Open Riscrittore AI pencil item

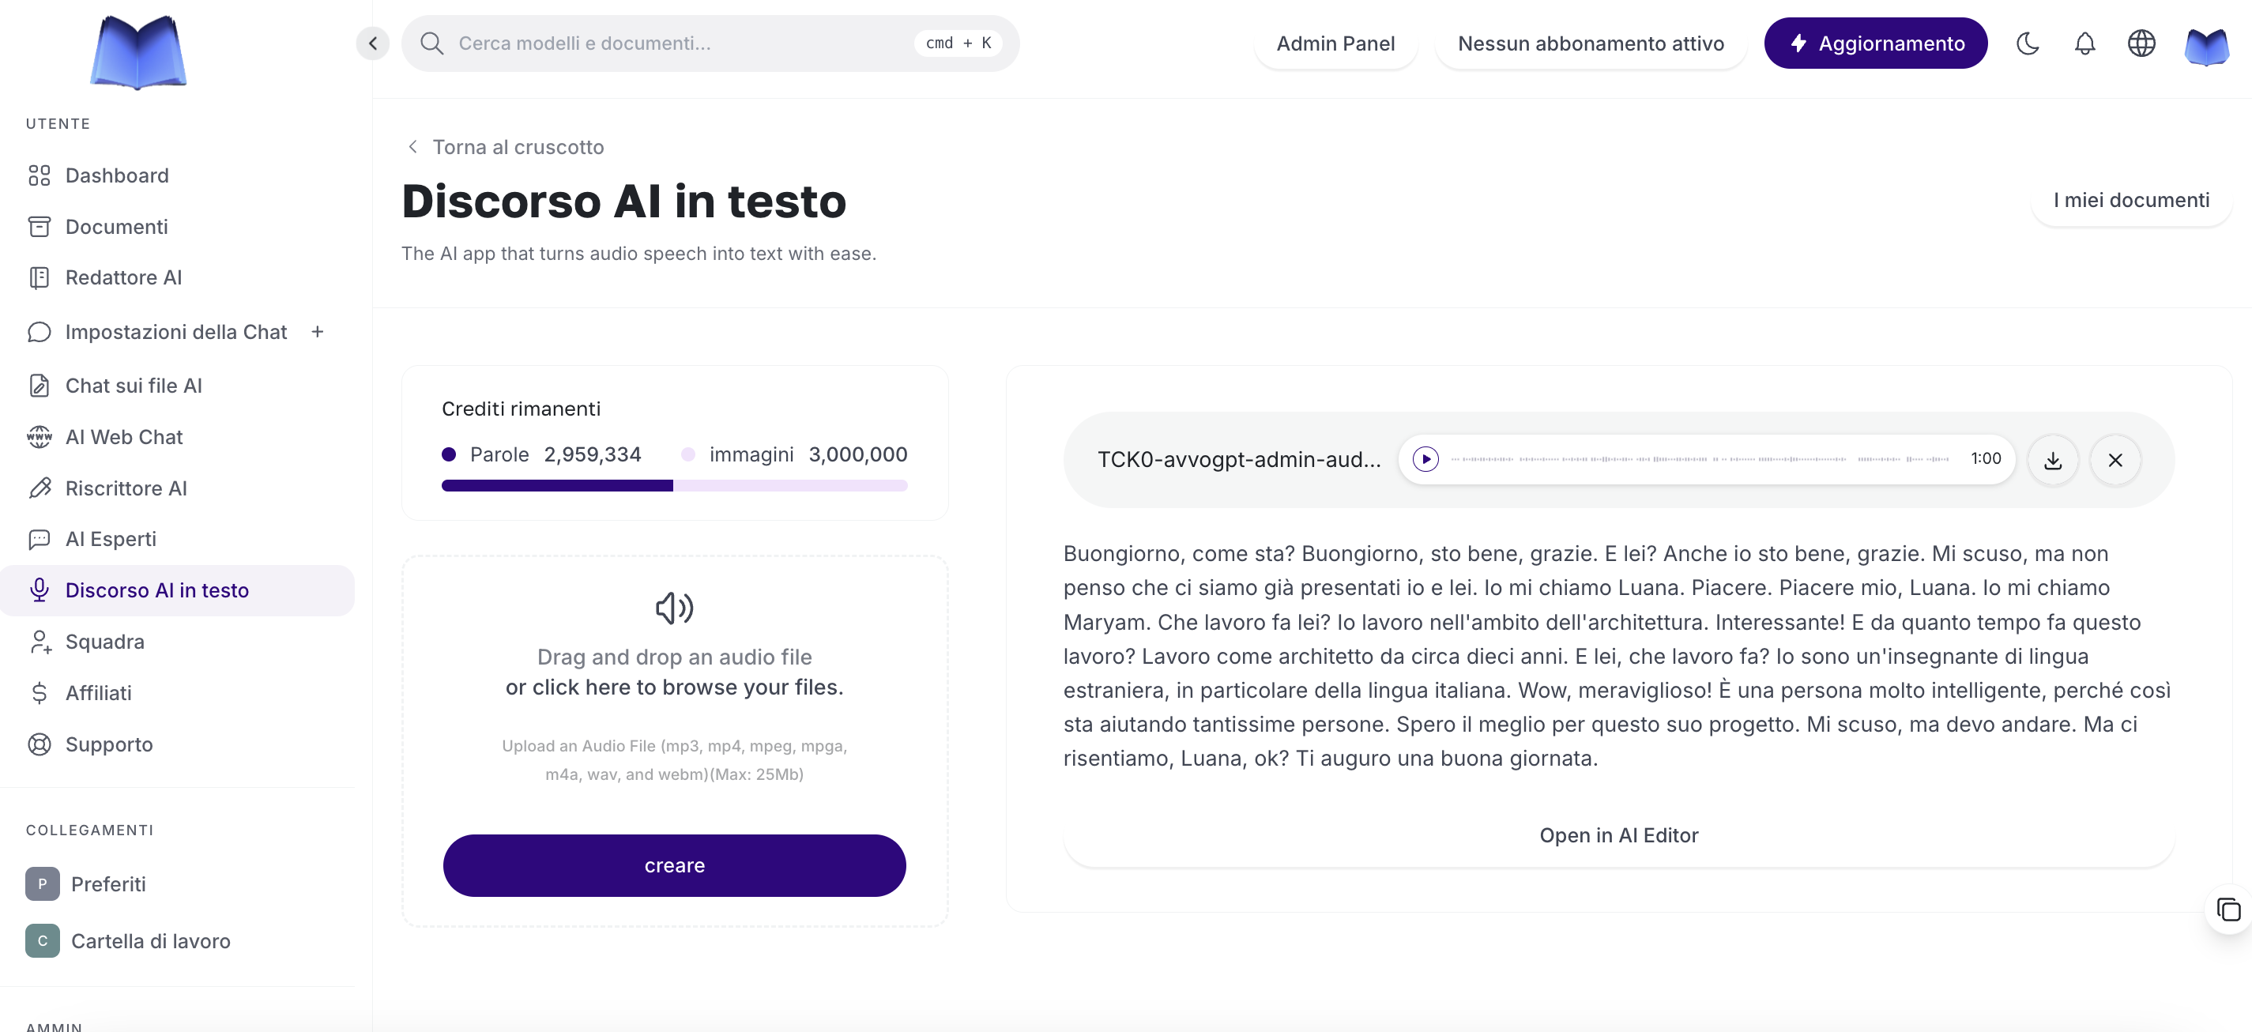pyautogui.click(x=126, y=488)
